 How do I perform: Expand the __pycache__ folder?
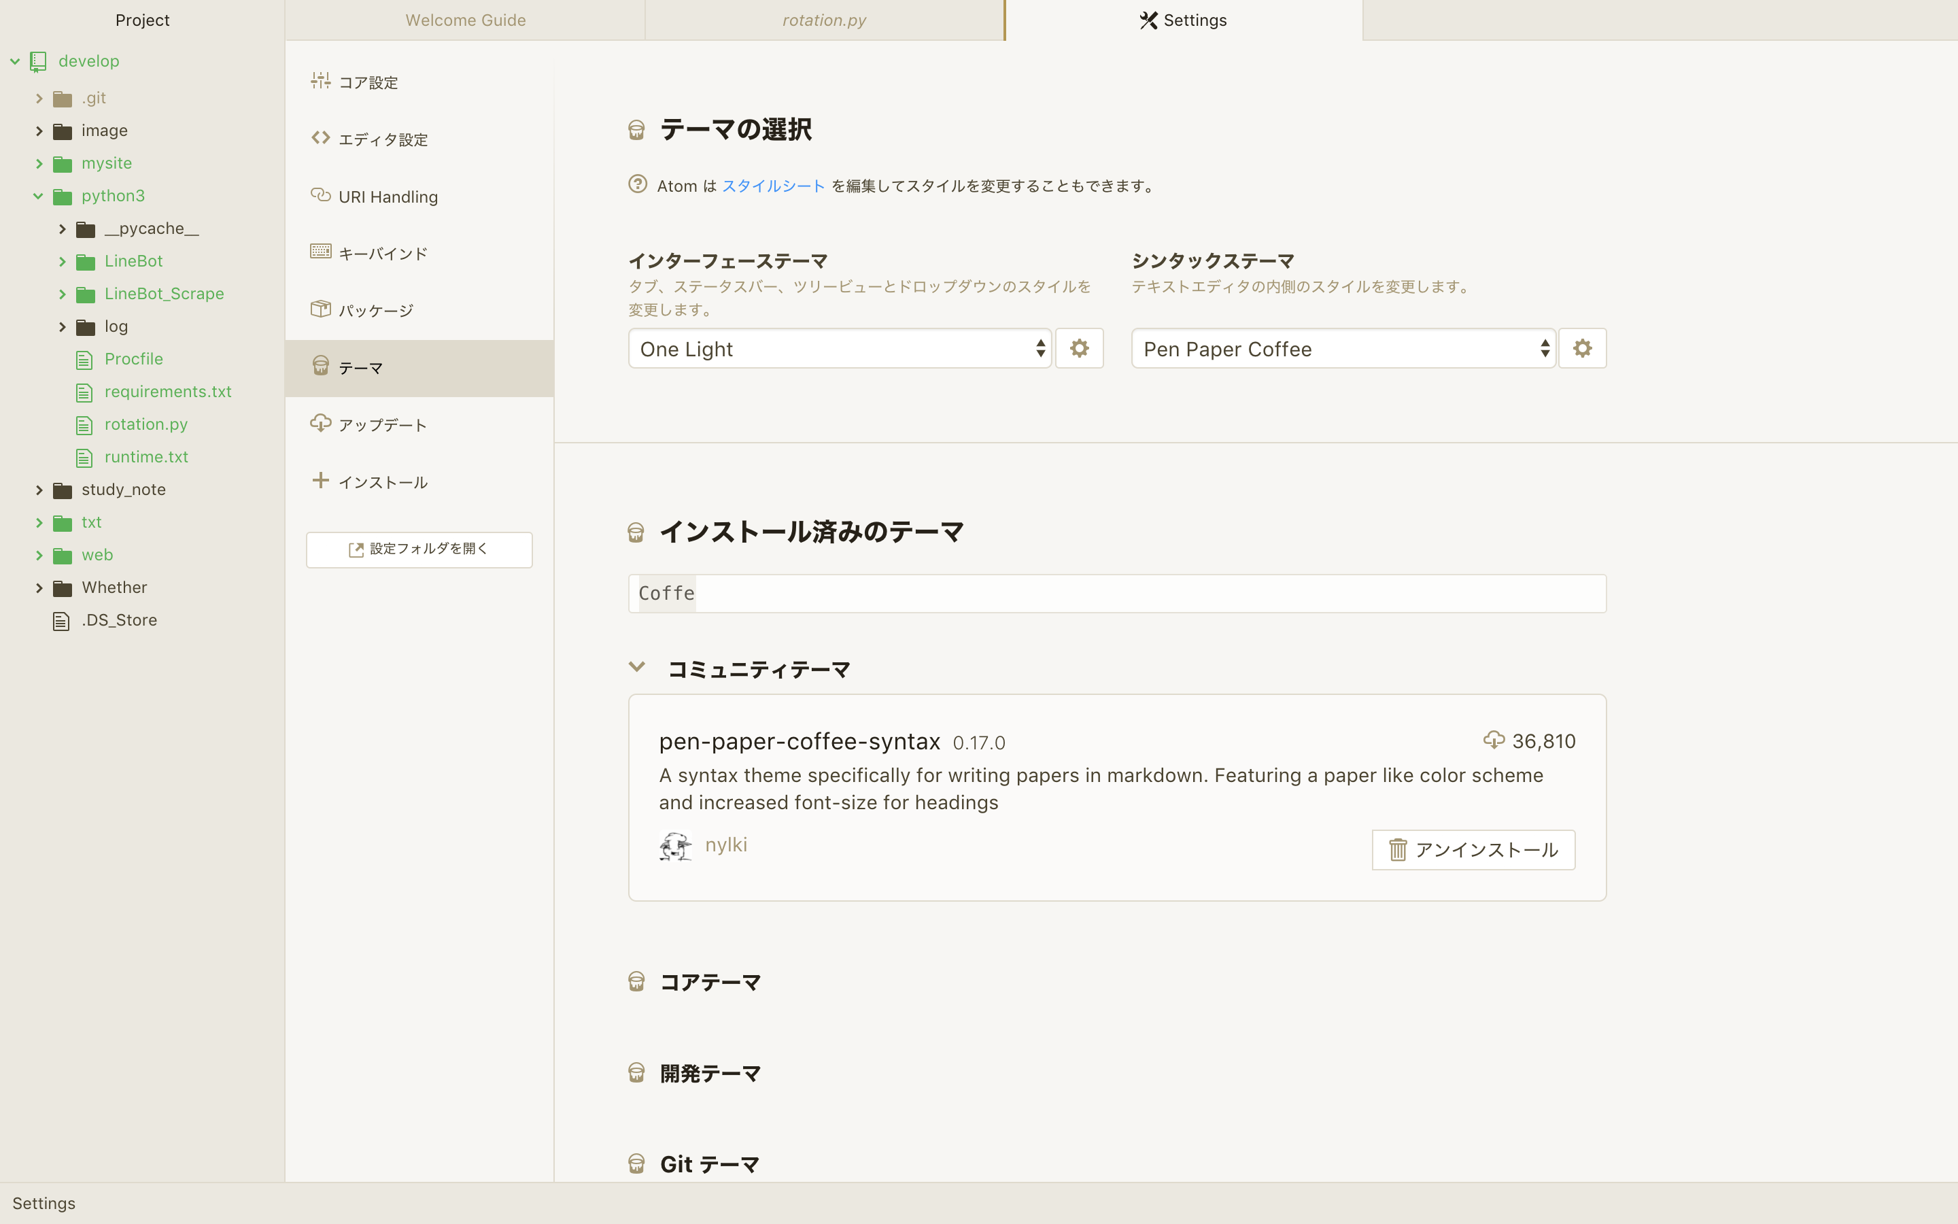tap(63, 229)
